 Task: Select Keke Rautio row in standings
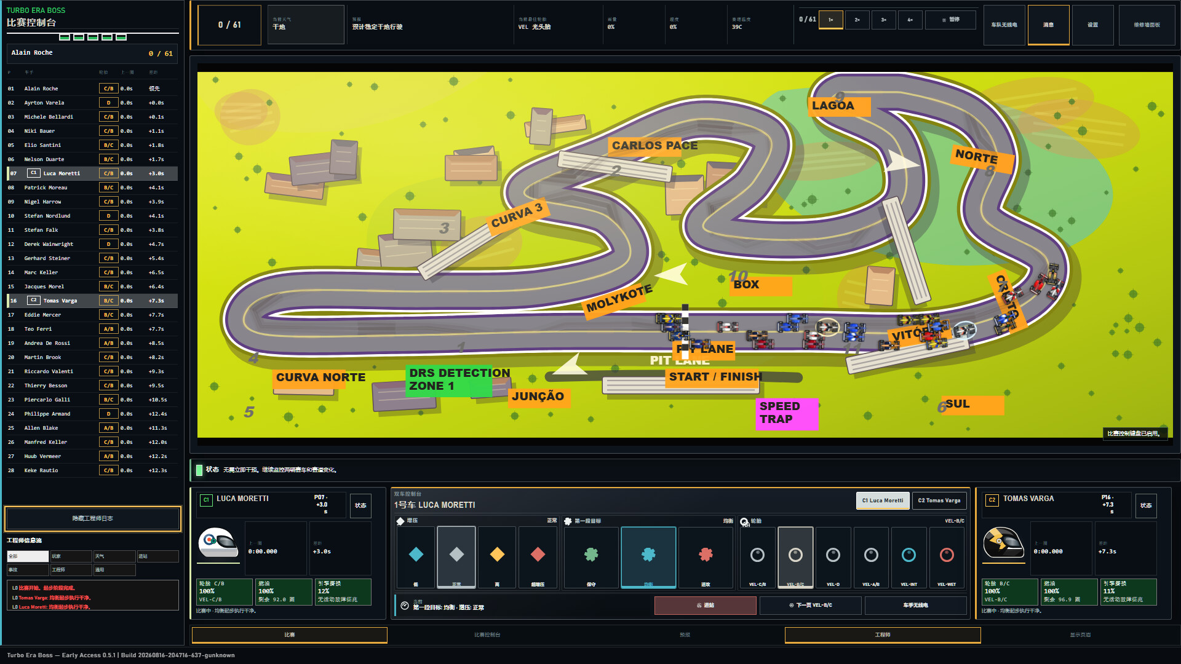(92, 470)
